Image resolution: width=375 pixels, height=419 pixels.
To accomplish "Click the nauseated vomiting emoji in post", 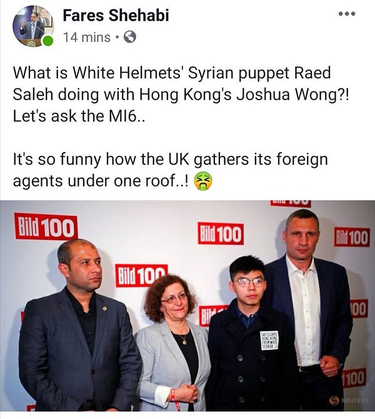I will tap(202, 181).
